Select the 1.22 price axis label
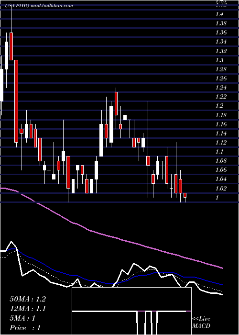 click(221, 97)
